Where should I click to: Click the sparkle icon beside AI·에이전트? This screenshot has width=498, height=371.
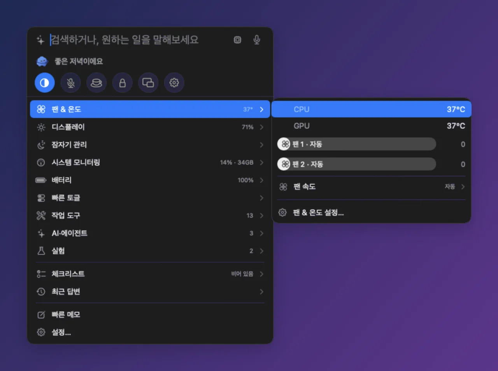(41, 233)
